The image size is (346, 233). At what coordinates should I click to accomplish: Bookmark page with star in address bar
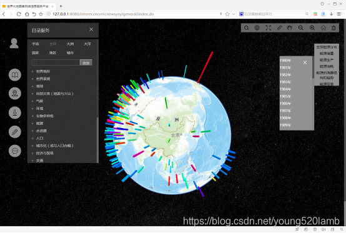[x=227, y=14]
